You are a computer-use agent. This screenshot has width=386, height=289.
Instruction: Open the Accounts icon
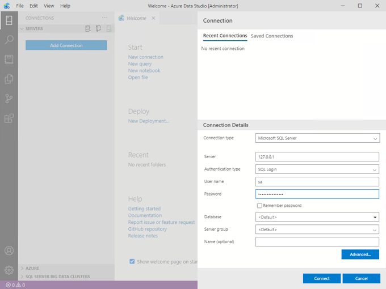(x=9, y=251)
